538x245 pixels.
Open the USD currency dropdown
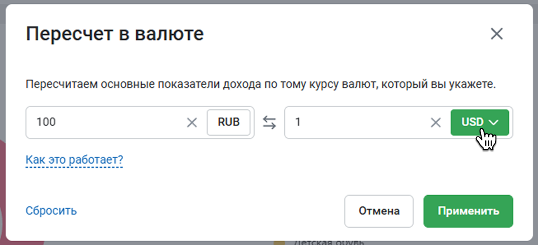tap(480, 122)
